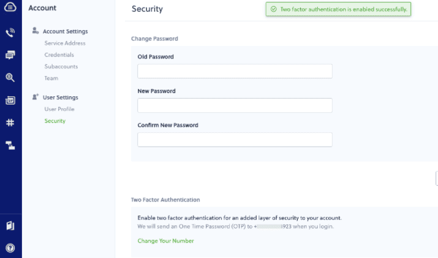This screenshot has width=438, height=258.
Task: Navigate to Team settings
Action: click(51, 78)
